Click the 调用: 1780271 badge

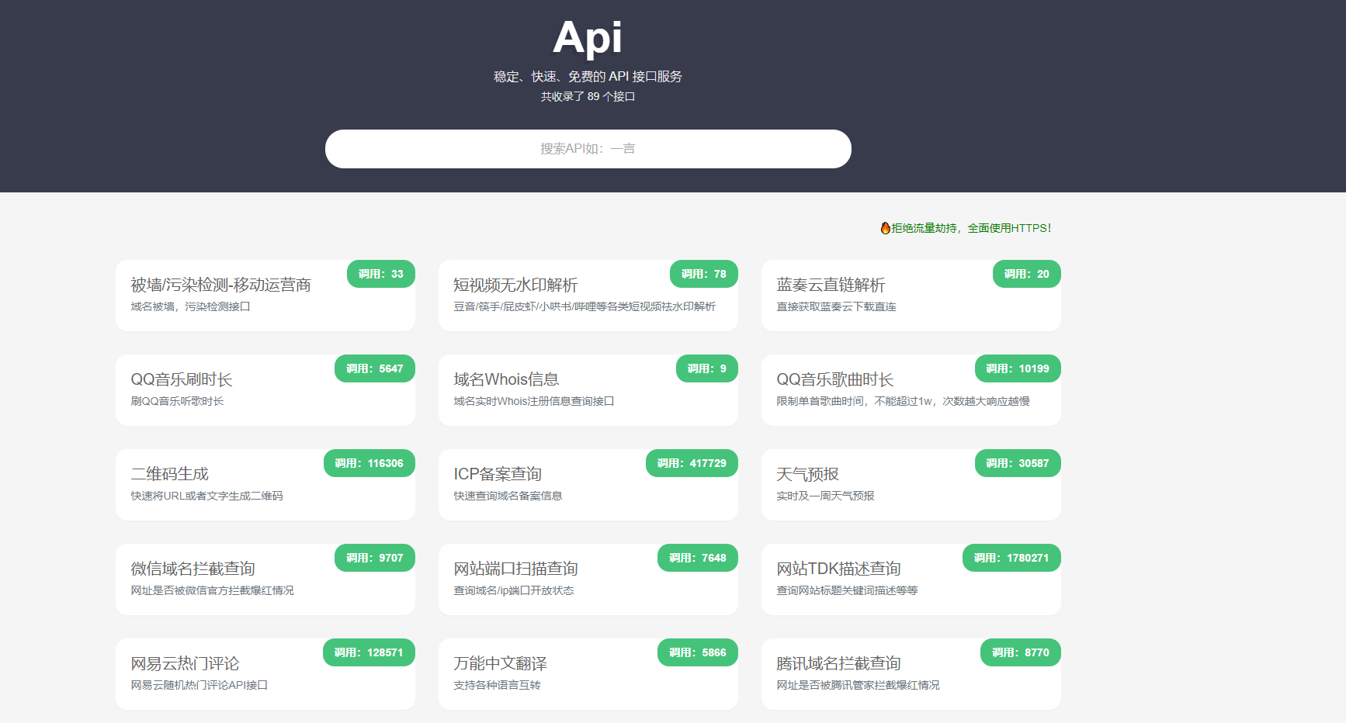coord(1011,558)
